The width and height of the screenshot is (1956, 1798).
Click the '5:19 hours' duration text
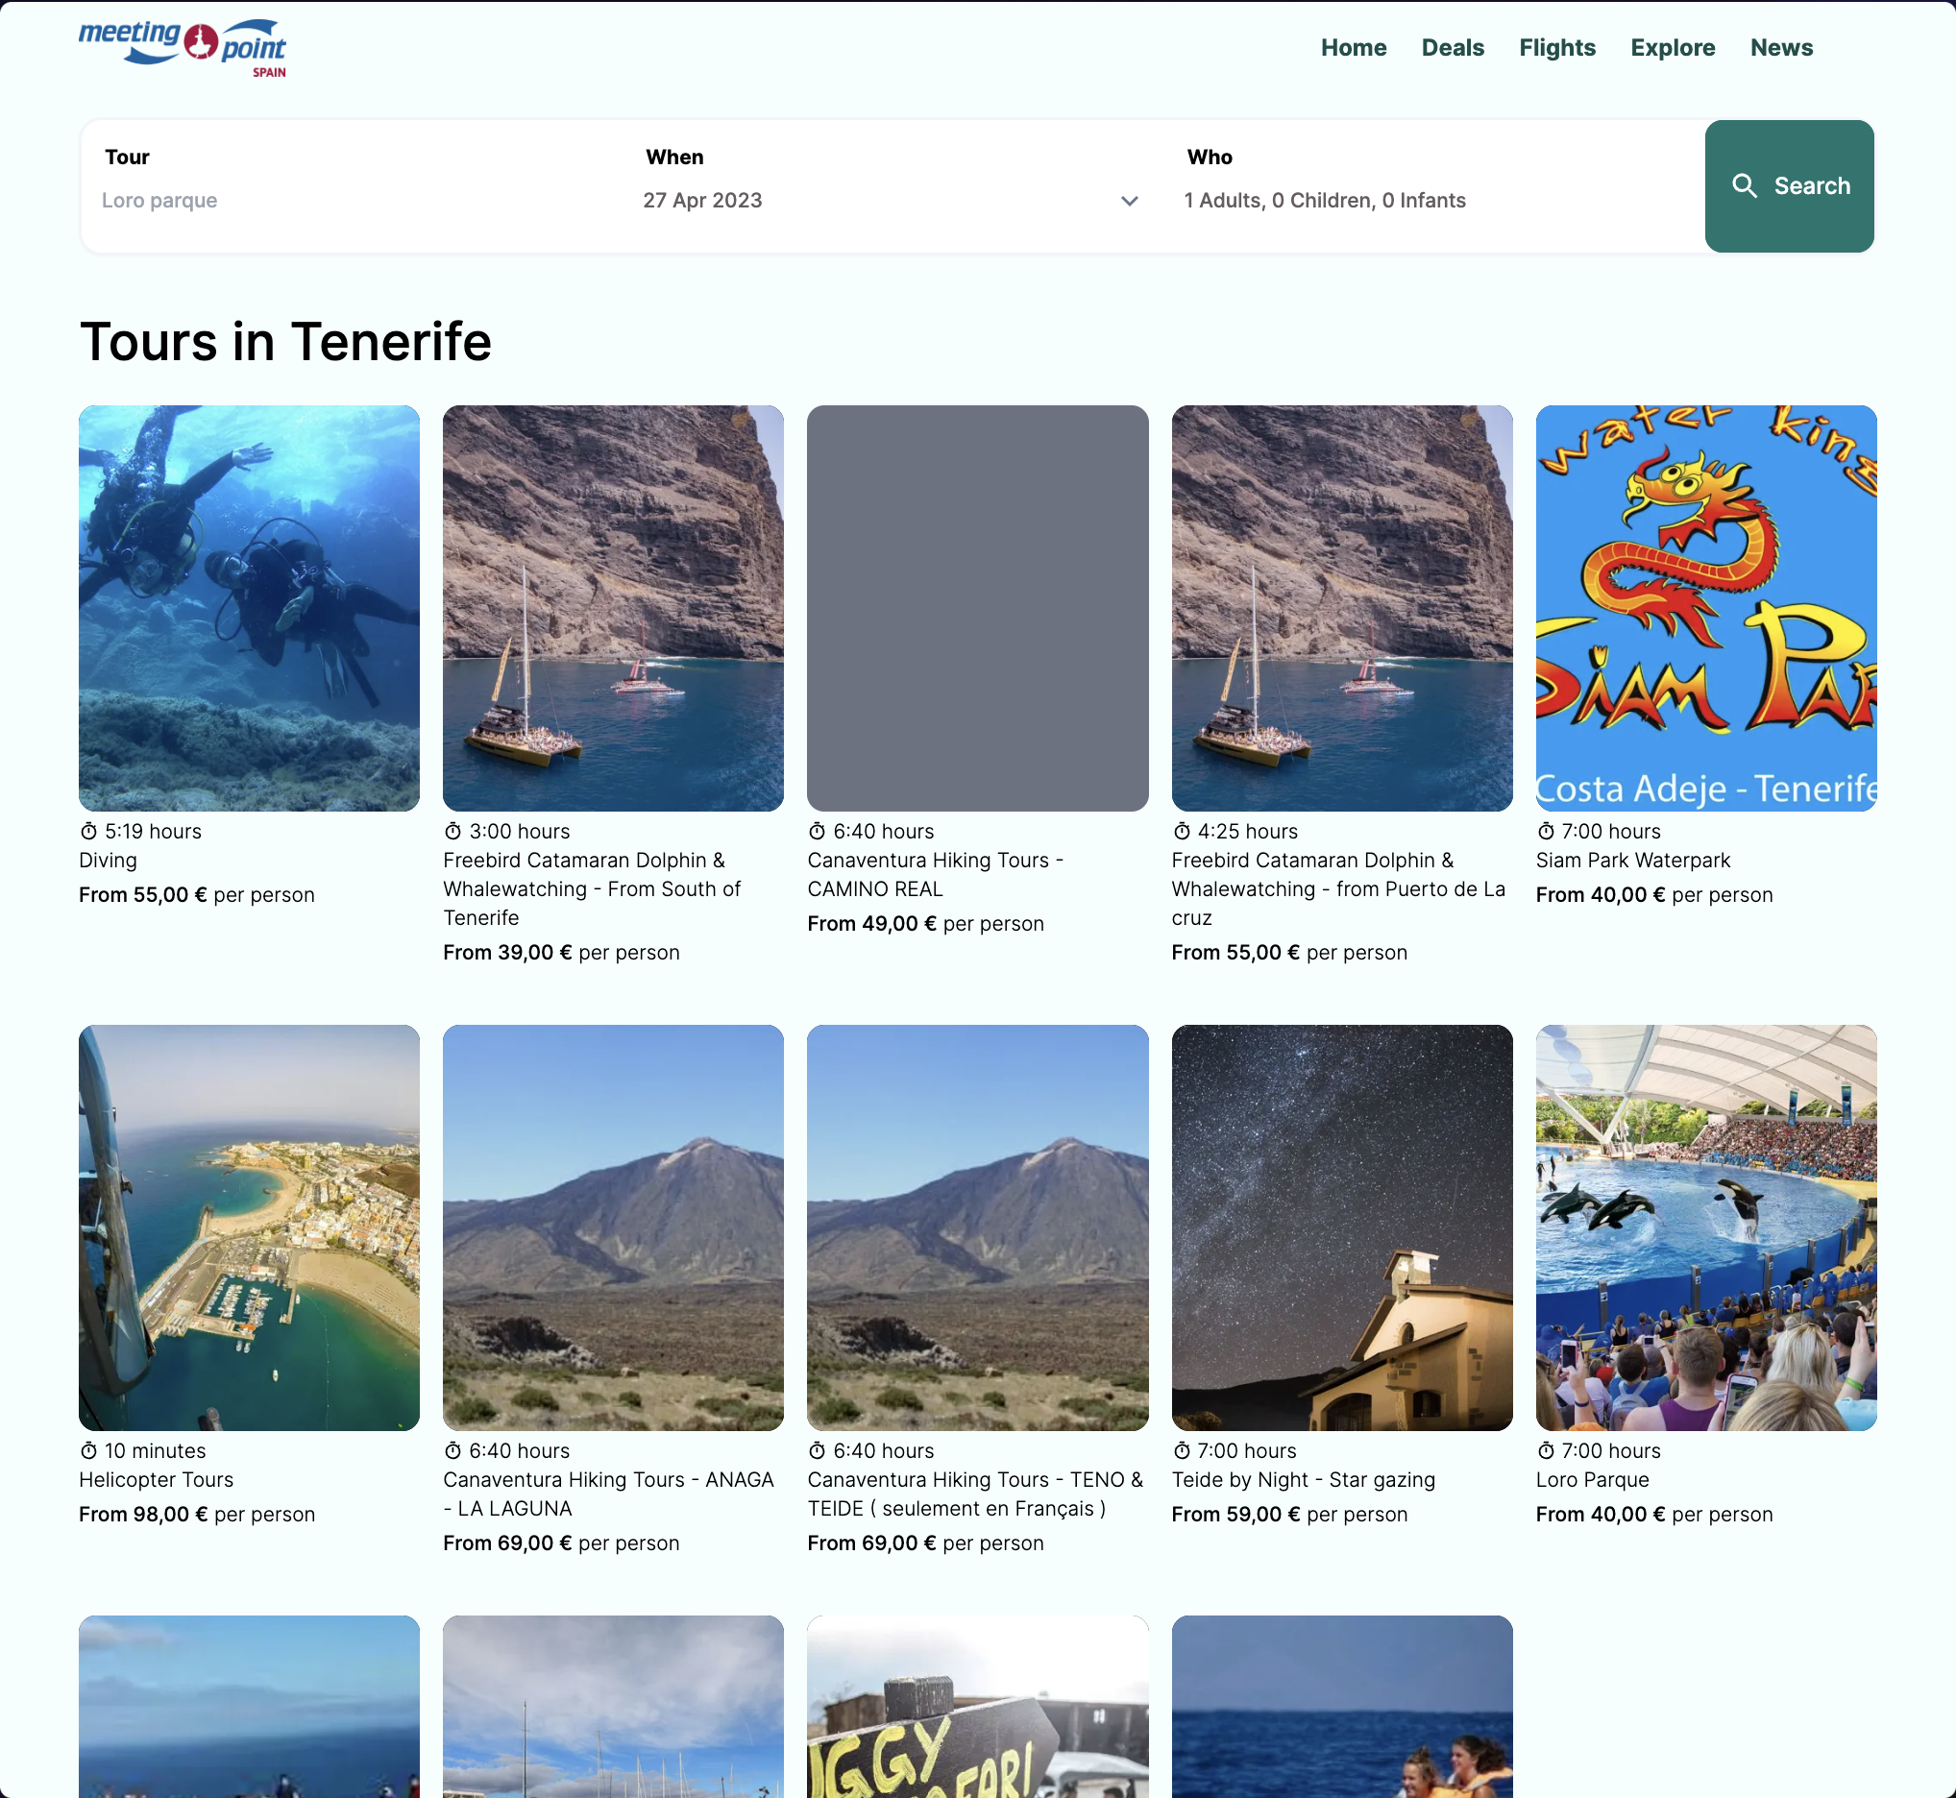point(153,831)
